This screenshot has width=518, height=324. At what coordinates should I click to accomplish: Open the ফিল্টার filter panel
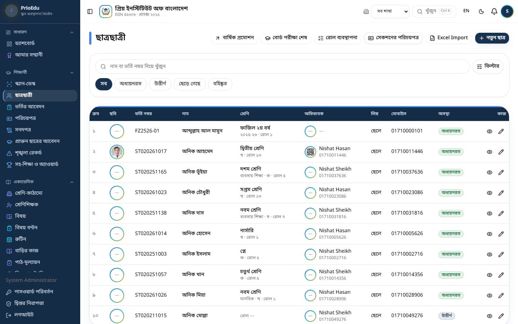(488, 66)
